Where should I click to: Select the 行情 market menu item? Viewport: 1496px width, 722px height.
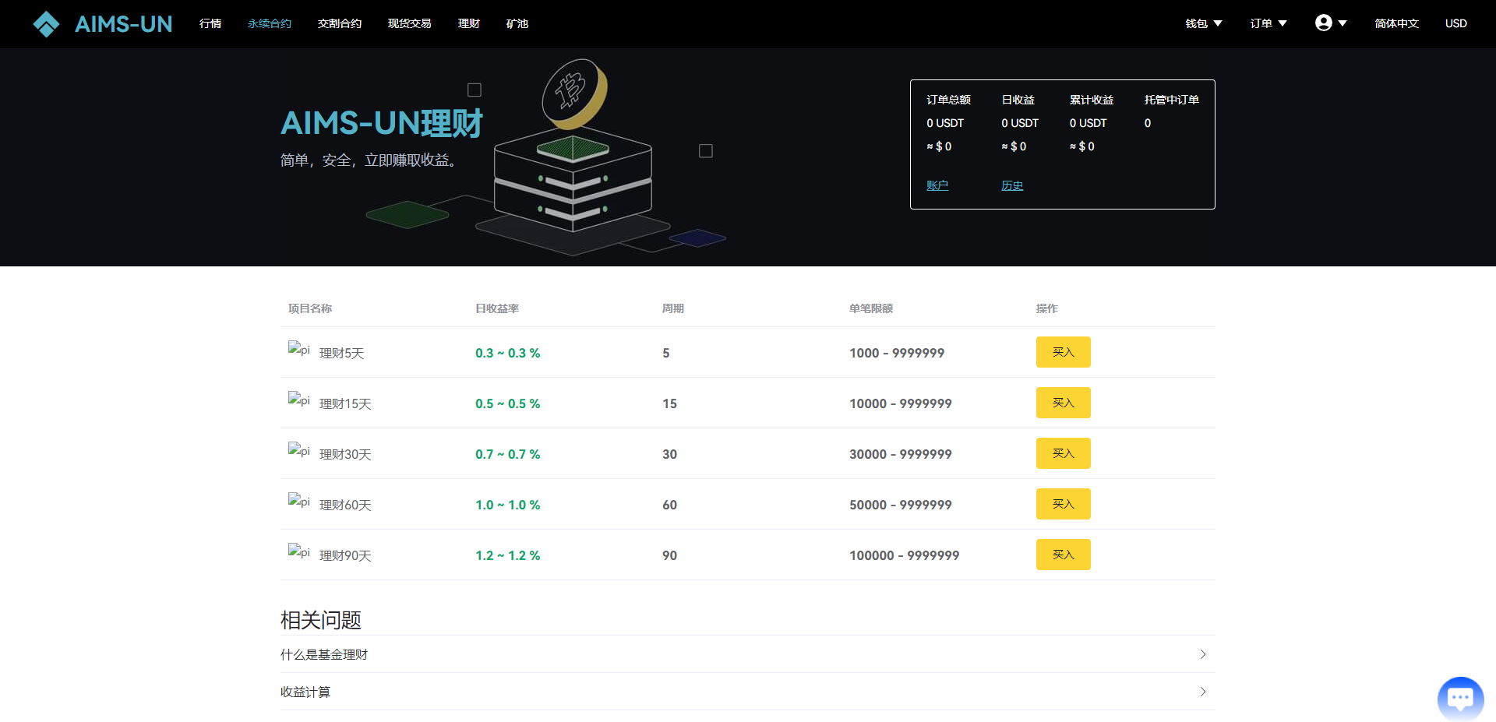point(210,23)
